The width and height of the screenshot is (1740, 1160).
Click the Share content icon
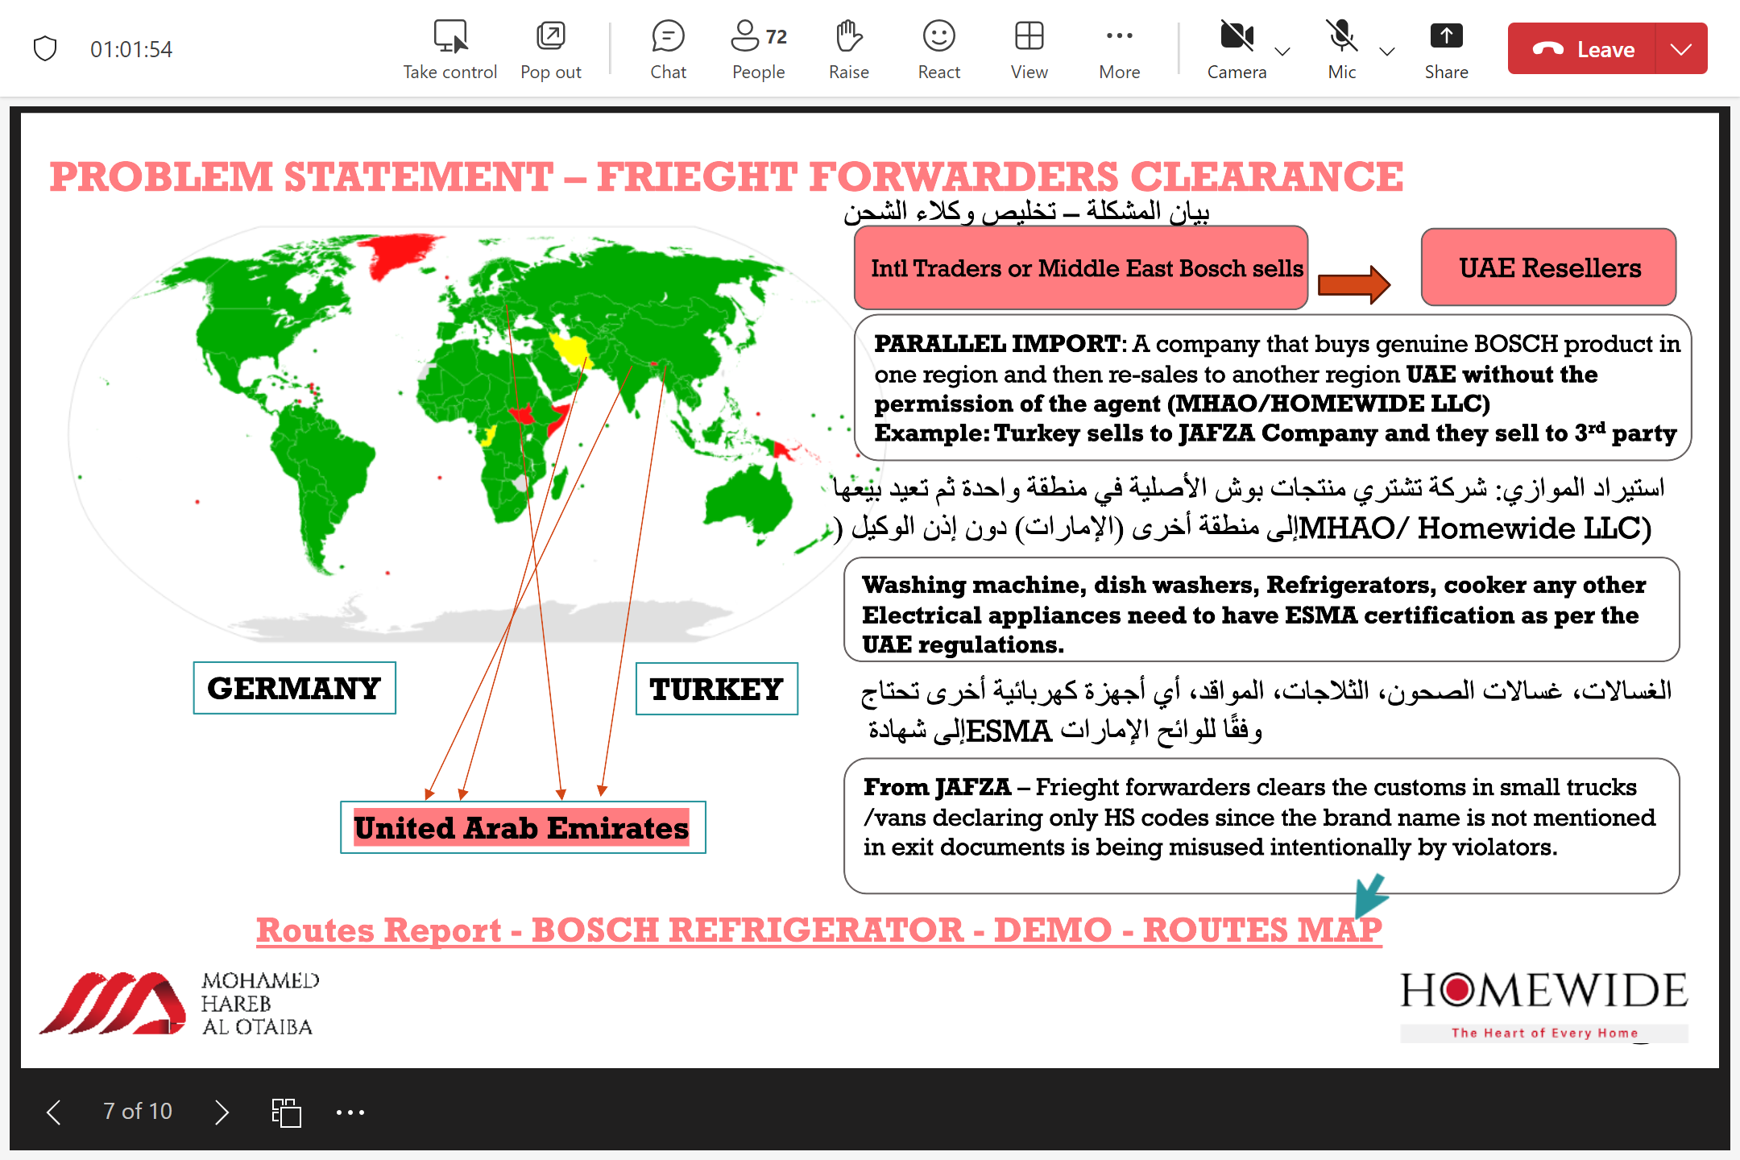(x=1446, y=37)
